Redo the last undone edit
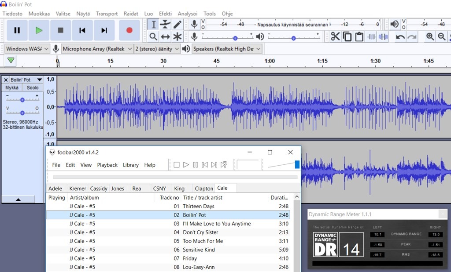This screenshot has height=272, width=451. point(412,37)
